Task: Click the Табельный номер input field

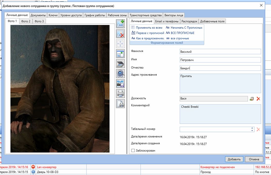Action: (215, 130)
